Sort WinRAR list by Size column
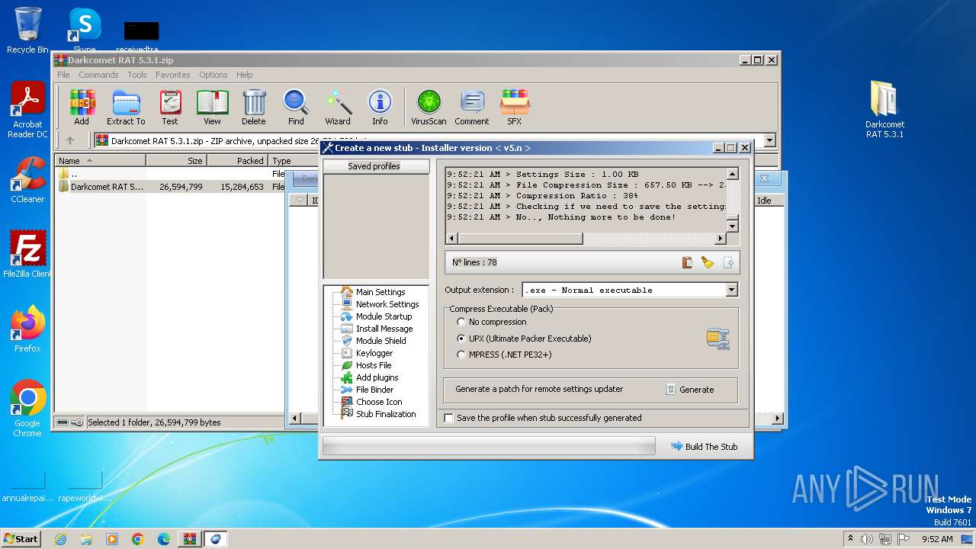This screenshot has width=976, height=549. (176, 161)
